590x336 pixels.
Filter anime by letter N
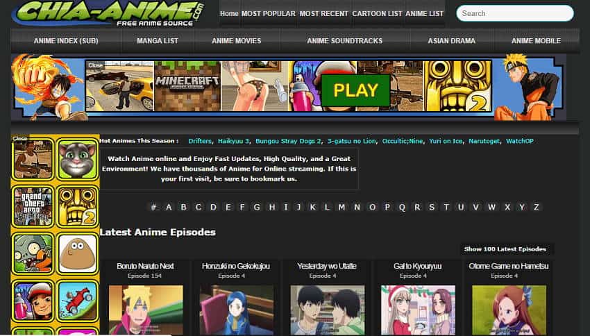357,207
